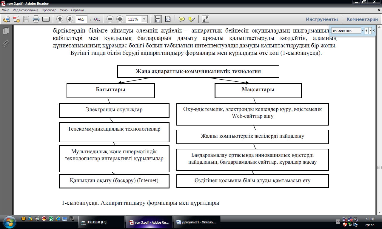Select the Highlight text tool icon
This screenshot has height=229, width=382.
pyautogui.click(x=192, y=19)
